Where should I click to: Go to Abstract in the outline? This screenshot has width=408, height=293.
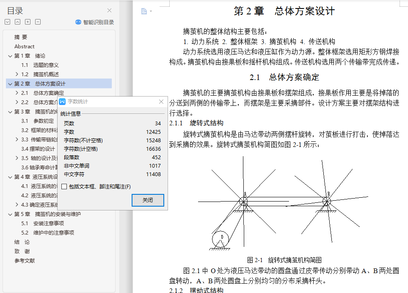pos(25,46)
